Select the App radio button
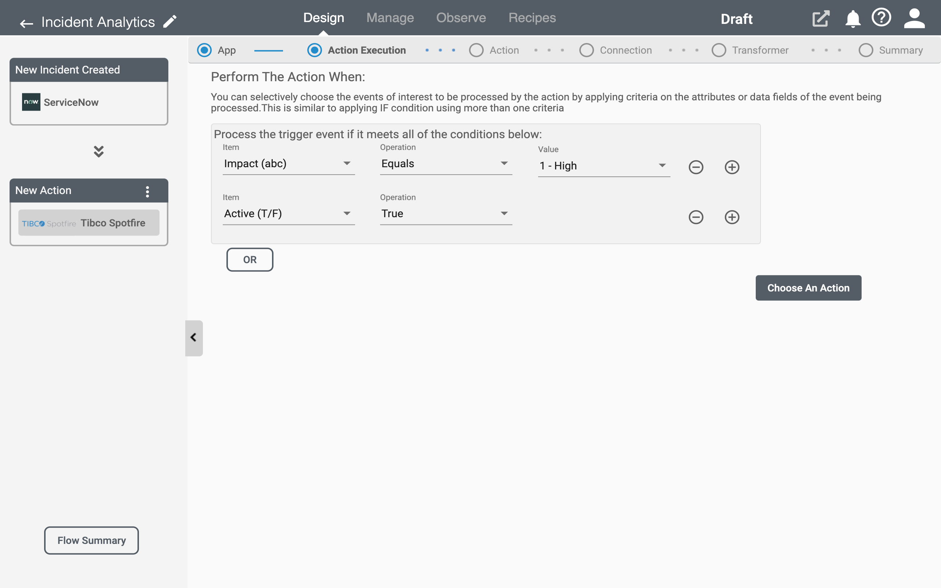 205,50
